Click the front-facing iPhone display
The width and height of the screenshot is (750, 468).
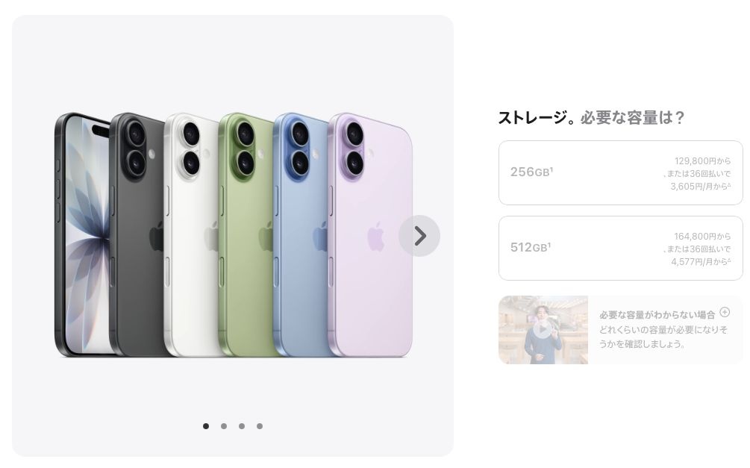(x=84, y=234)
